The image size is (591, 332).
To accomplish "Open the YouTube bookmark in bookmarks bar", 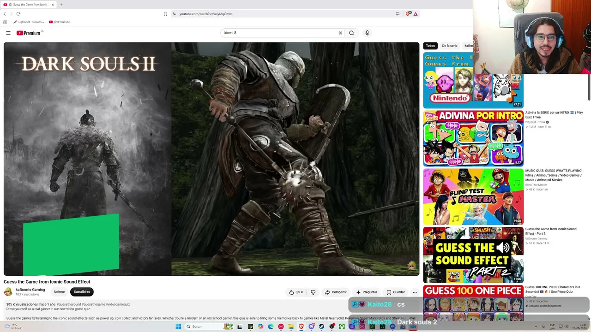I will [x=59, y=22].
